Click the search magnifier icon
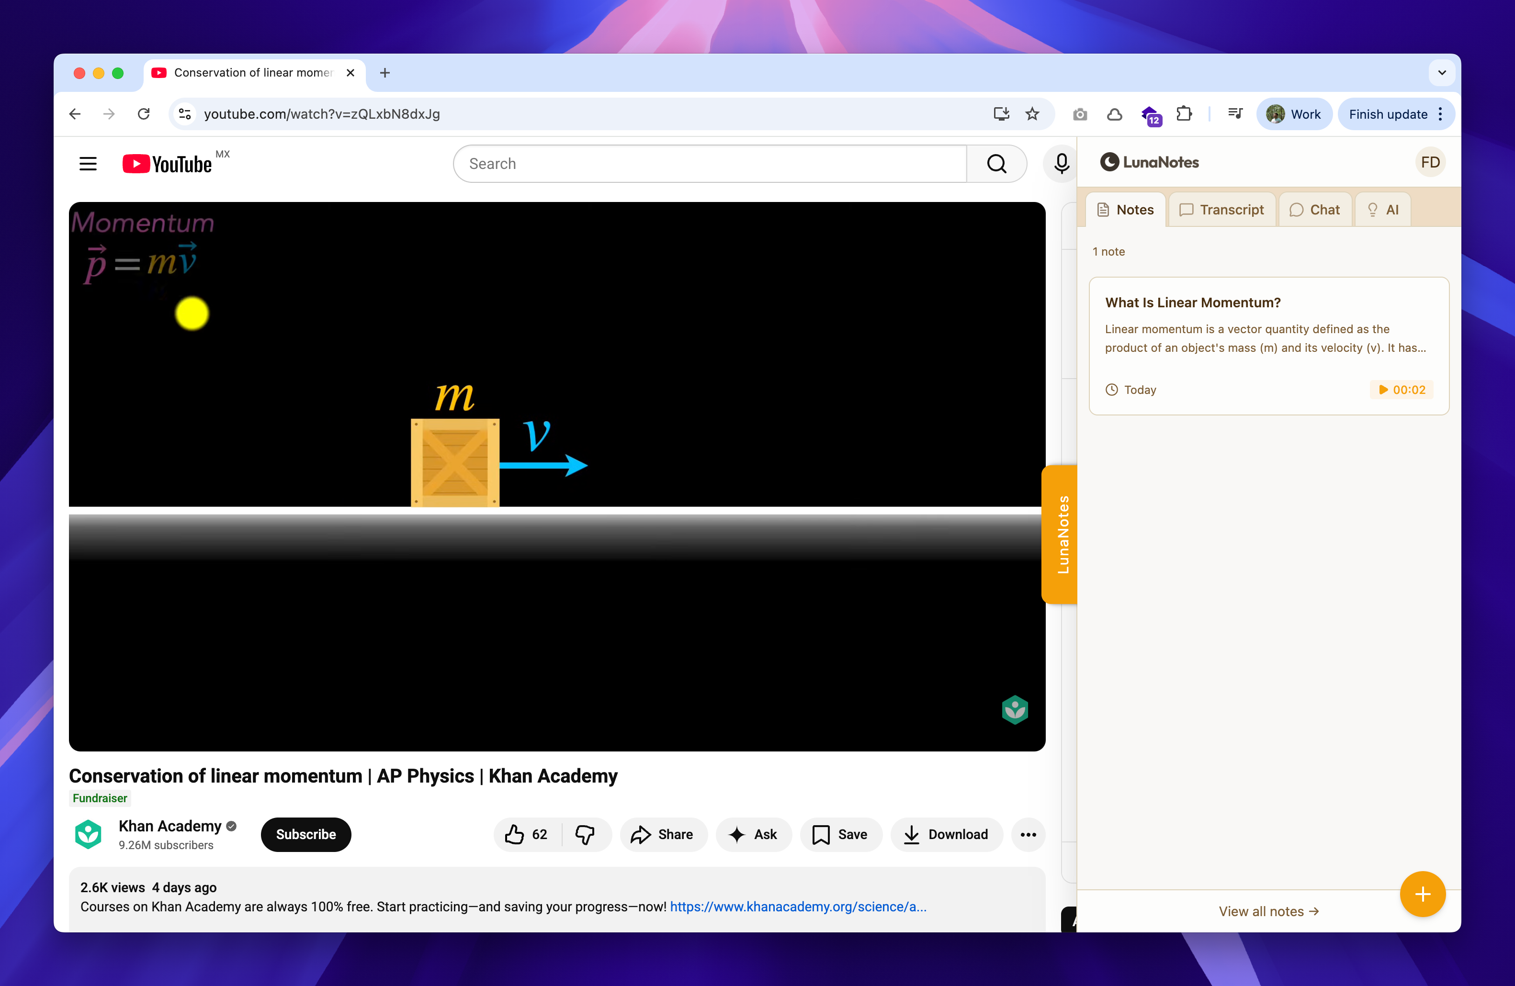The height and width of the screenshot is (986, 1515). coord(996,164)
